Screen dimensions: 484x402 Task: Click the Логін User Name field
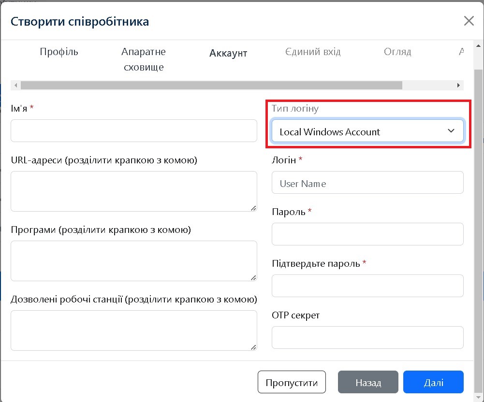(x=367, y=183)
